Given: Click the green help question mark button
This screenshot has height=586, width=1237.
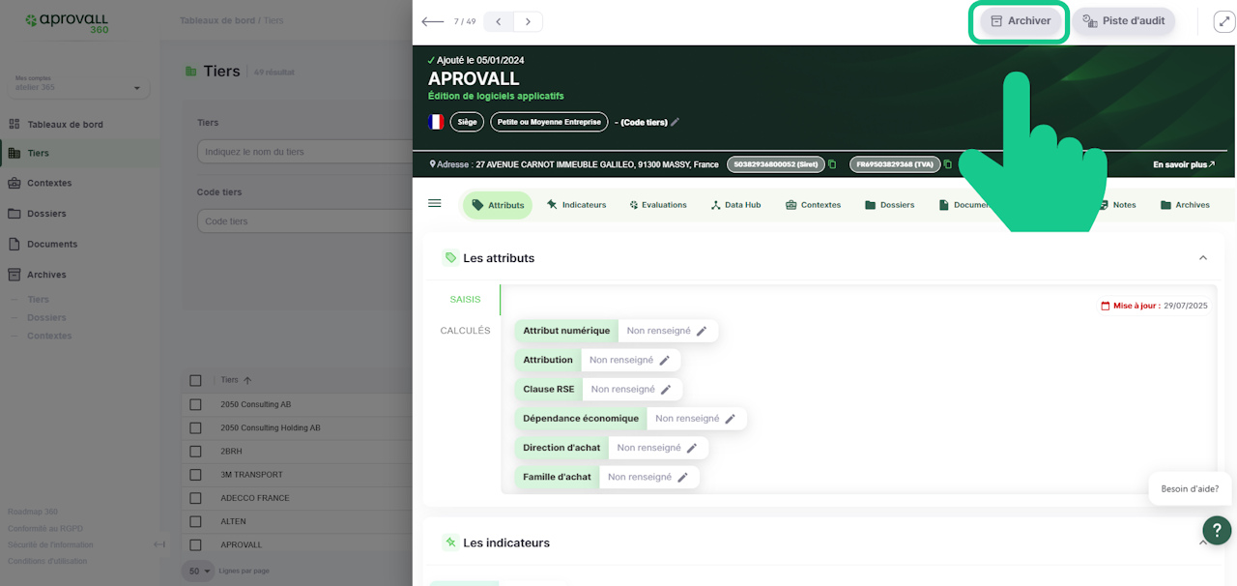Looking at the screenshot, I should [1217, 530].
